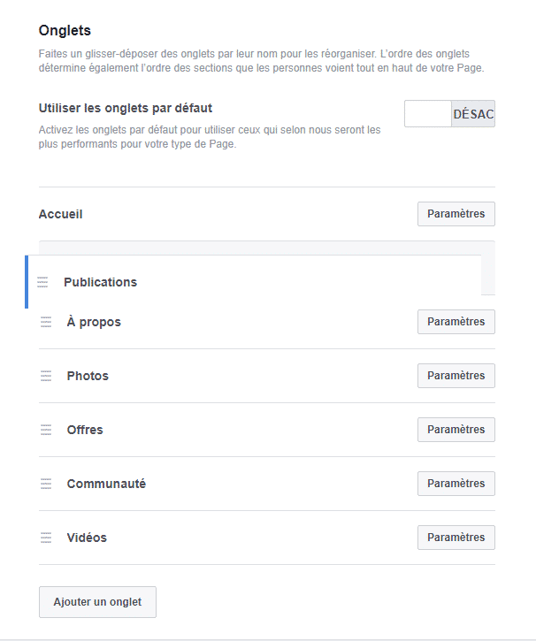Open Paramètres for the À propos tab
536x641 pixels.
(456, 322)
